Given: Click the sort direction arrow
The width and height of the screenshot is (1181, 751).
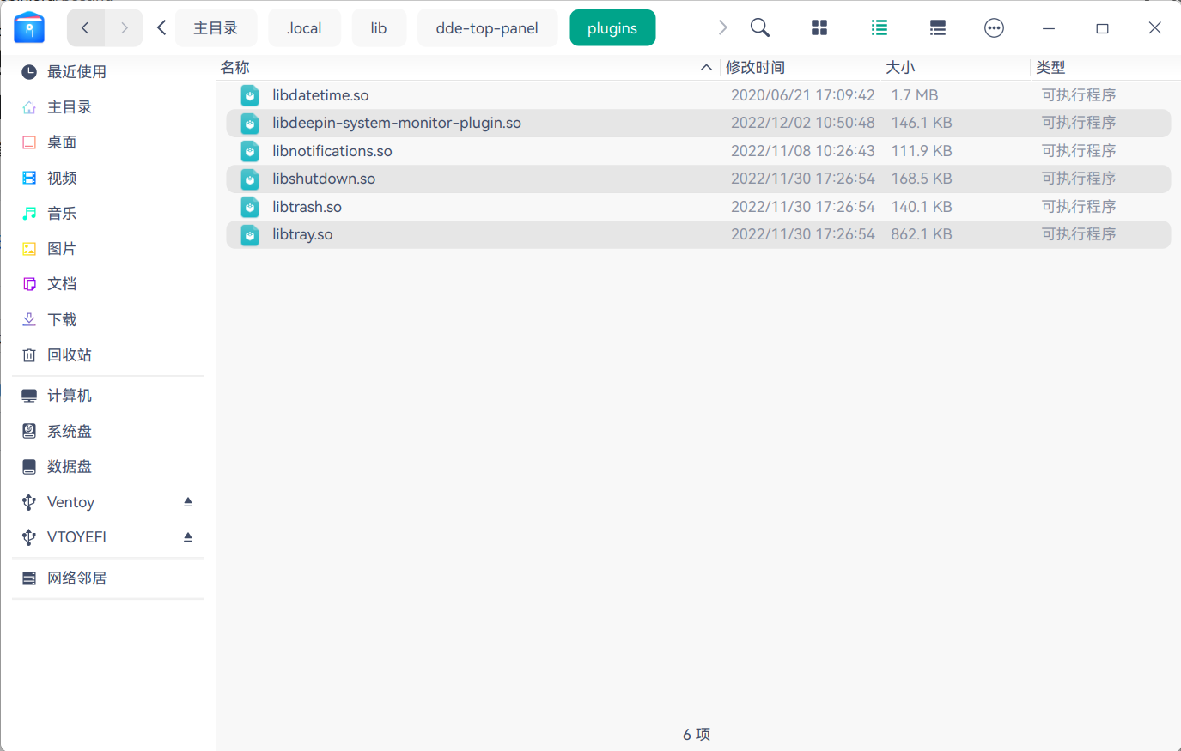Looking at the screenshot, I should (706, 67).
